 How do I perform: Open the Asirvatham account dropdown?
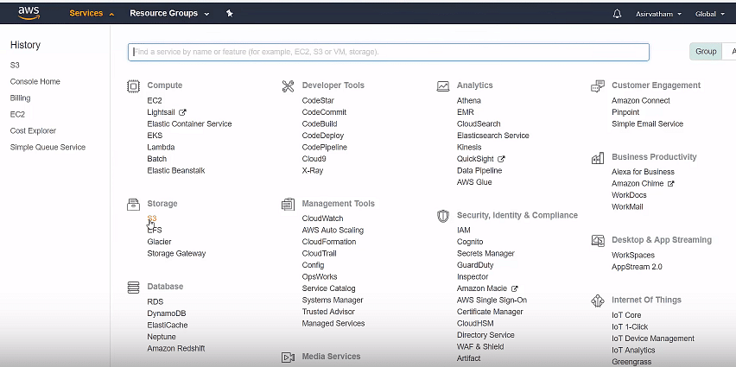[x=658, y=14]
